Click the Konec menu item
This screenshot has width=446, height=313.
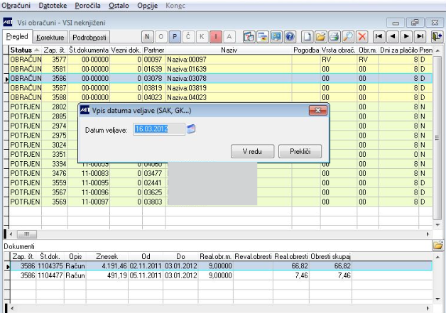click(x=175, y=6)
